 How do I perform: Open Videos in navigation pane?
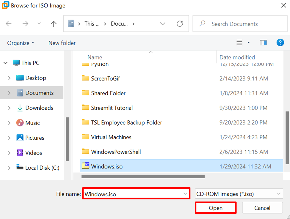click(x=34, y=153)
